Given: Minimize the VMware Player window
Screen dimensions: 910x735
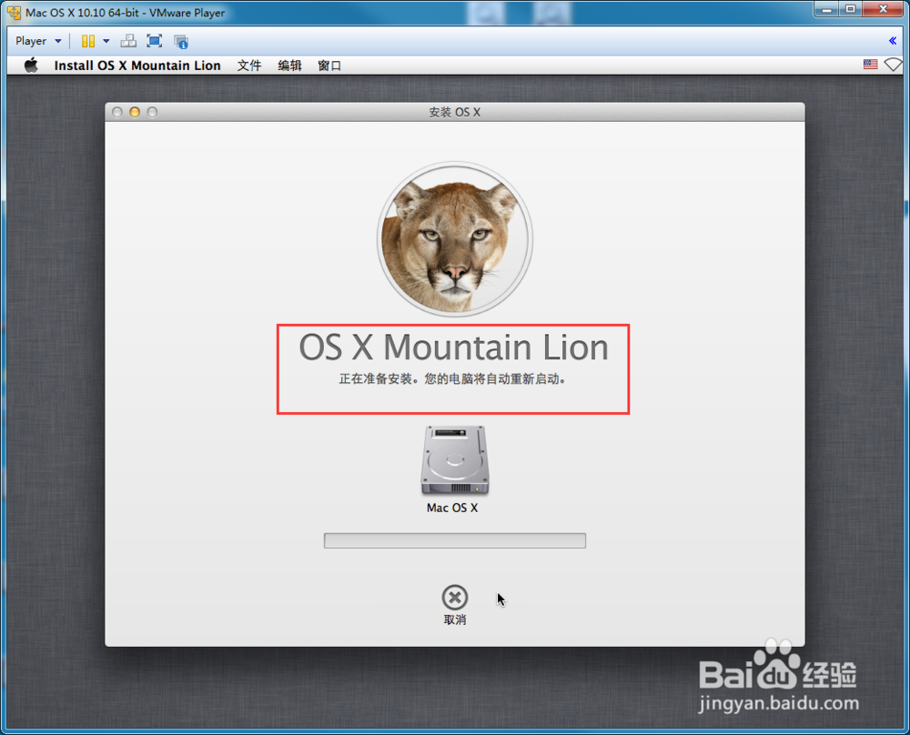Looking at the screenshot, I should click(x=827, y=9).
